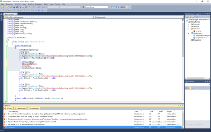
Task: Click View Code icon in Projektmappen-Explorer
Action: click(x=197, y=17)
